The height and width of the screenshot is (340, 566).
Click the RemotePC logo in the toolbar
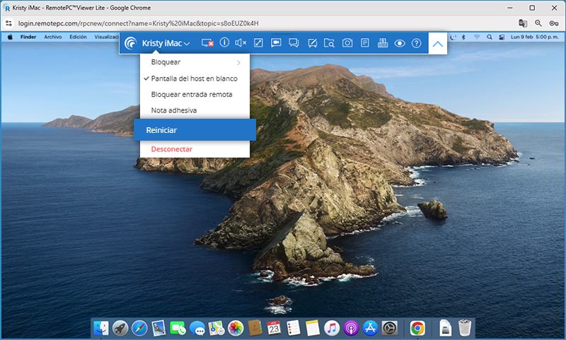(131, 43)
